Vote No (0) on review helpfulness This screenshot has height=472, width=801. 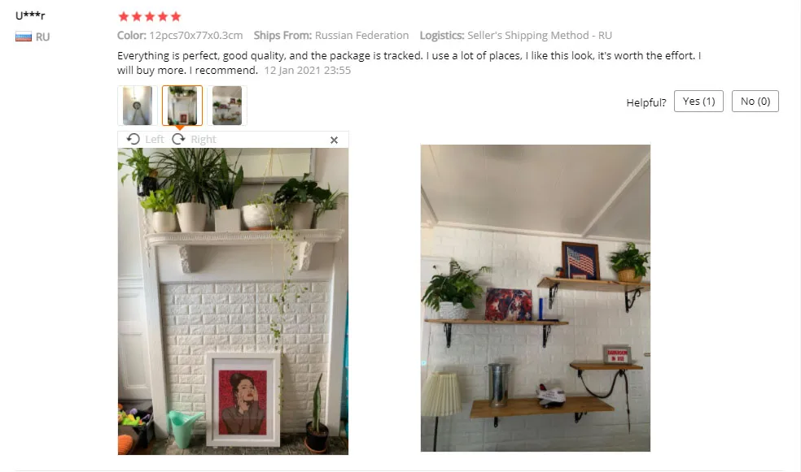[755, 102]
